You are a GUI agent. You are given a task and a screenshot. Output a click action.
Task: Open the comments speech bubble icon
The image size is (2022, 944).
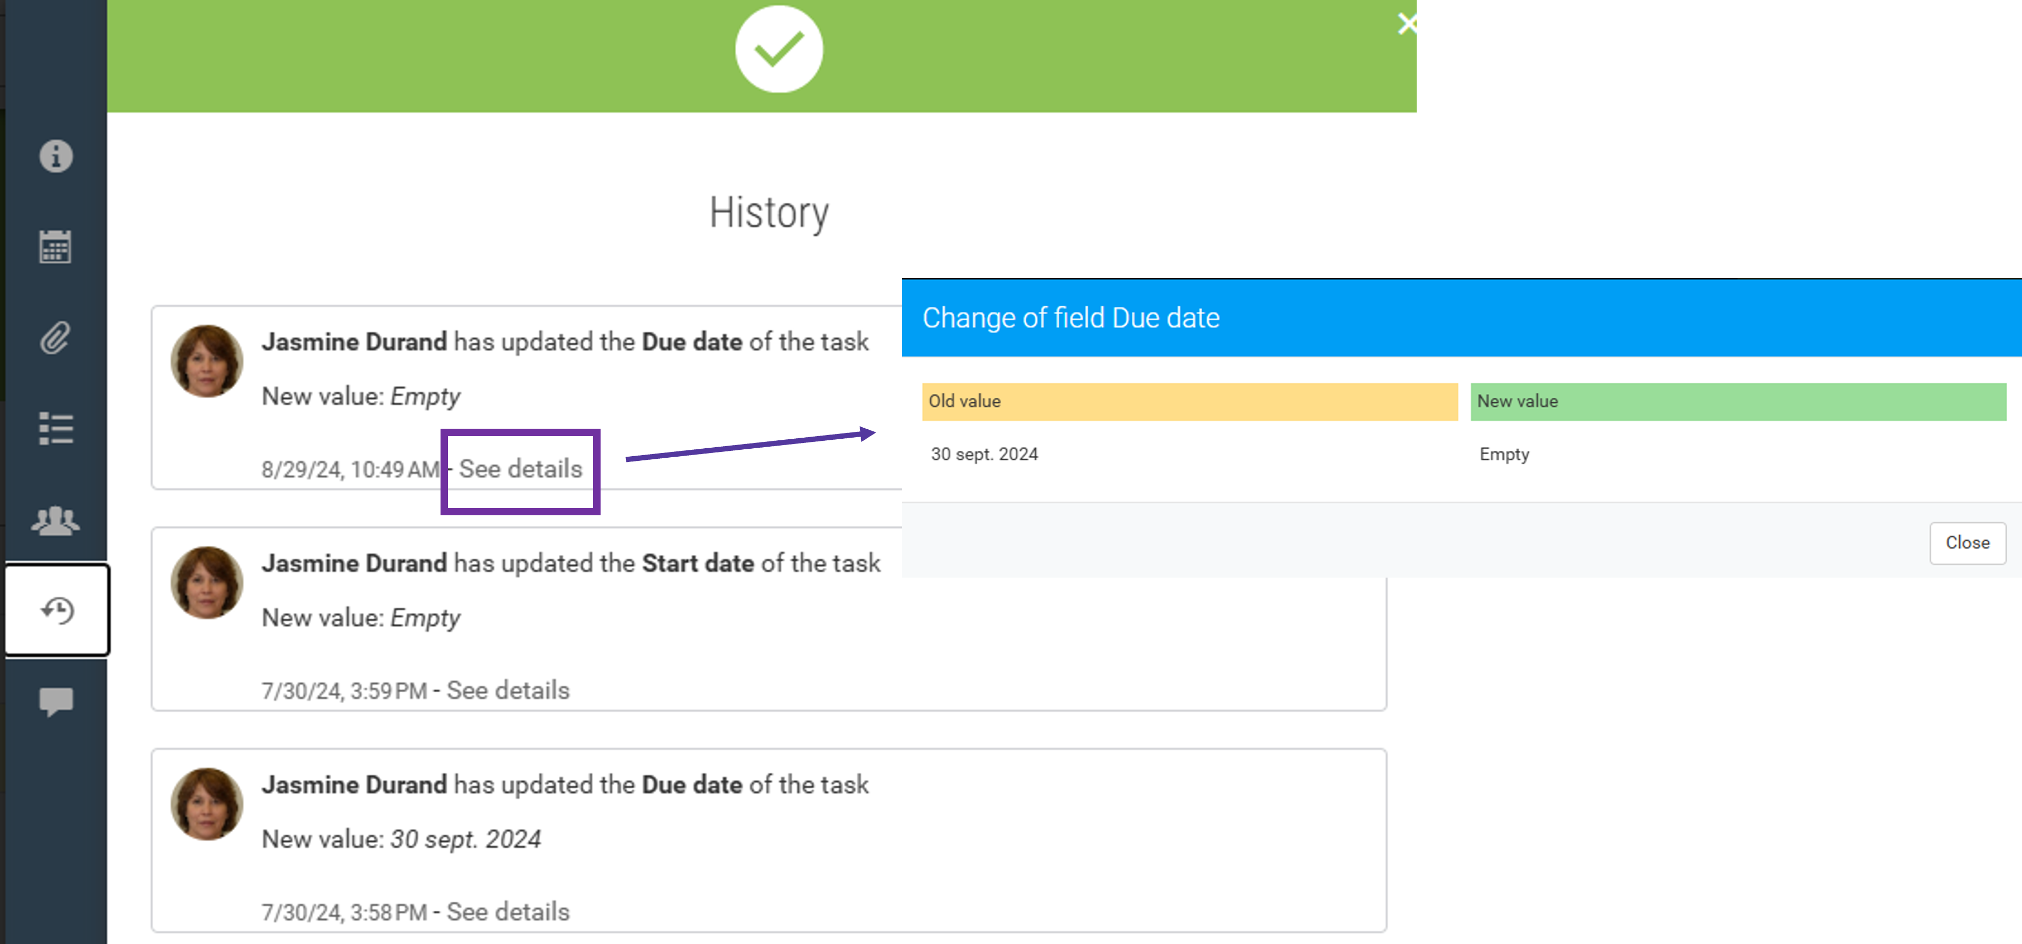coord(56,702)
